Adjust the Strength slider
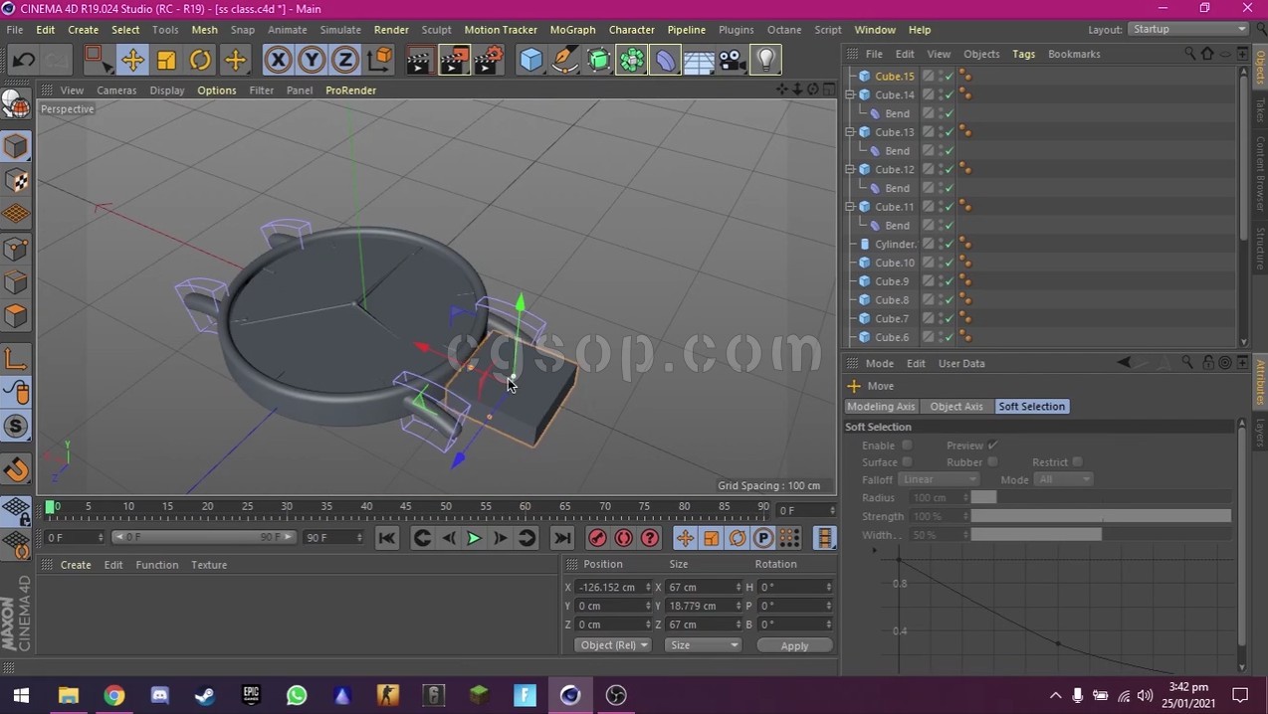This screenshot has height=714, width=1268. pos(1101,516)
